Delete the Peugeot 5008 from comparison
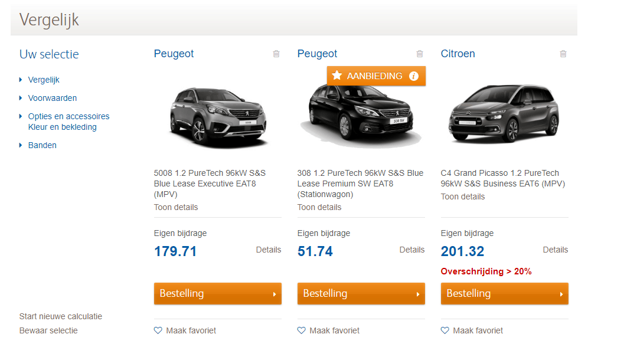The height and width of the screenshot is (344, 624). [276, 54]
